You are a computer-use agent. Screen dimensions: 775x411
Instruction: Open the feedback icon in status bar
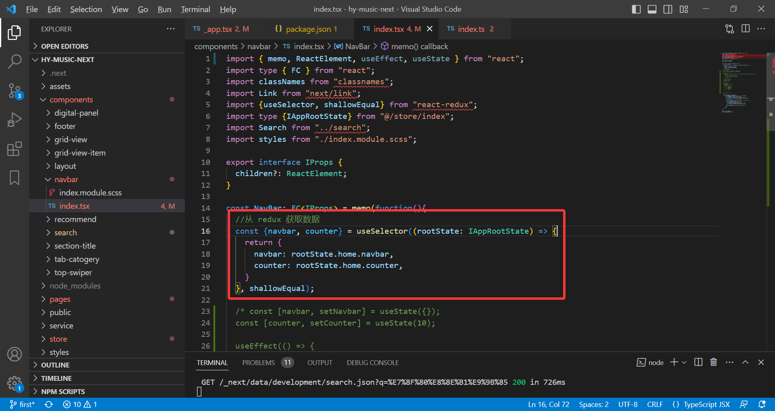[x=744, y=405]
